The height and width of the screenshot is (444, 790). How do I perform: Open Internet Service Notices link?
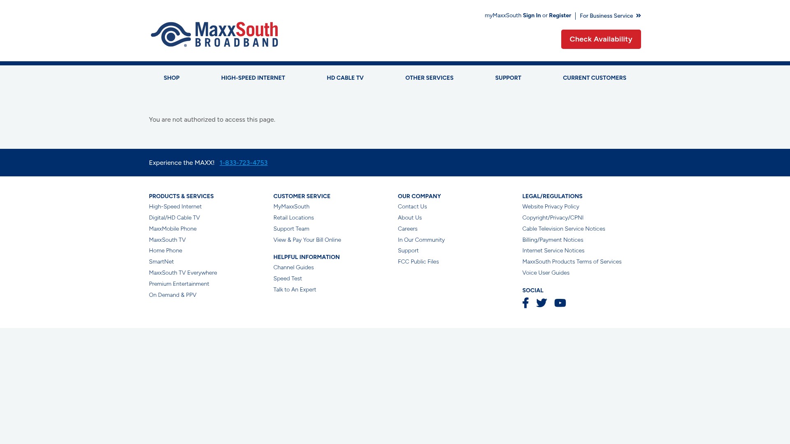[553, 251]
